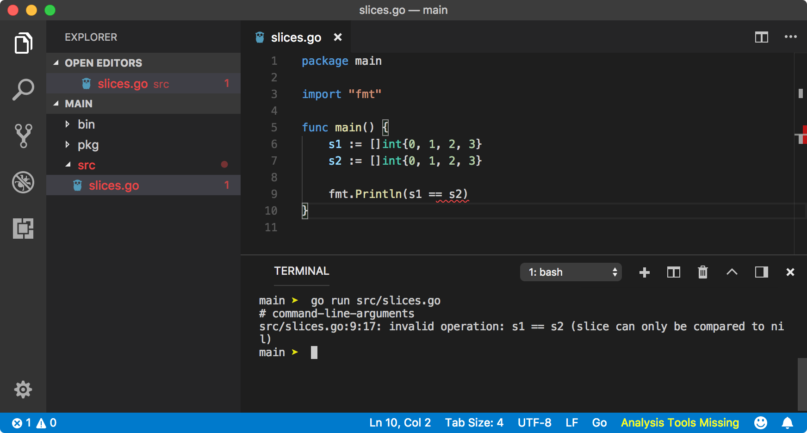The width and height of the screenshot is (807, 433).
Task: Expand the pkg folder
Action: [87, 144]
